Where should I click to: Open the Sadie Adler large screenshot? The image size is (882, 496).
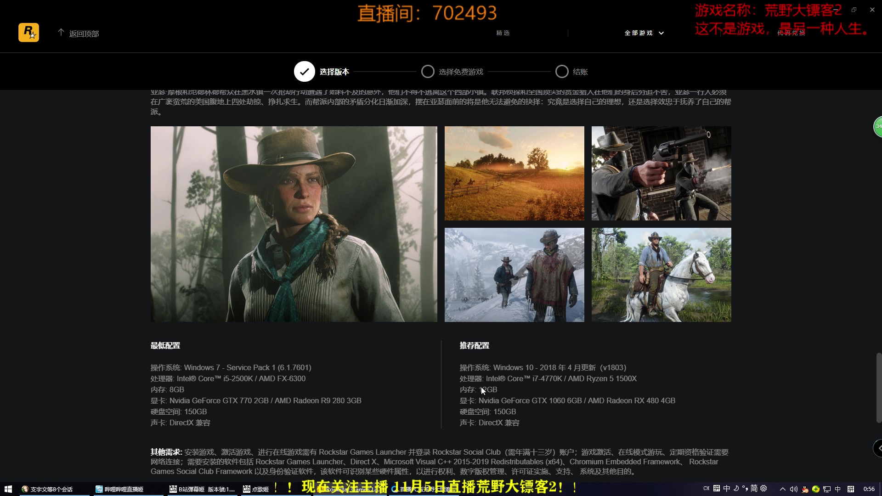[x=294, y=224]
